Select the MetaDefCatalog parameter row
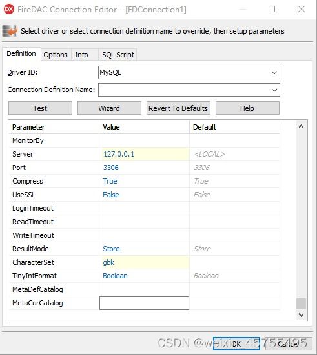This screenshot has width=317, height=355. [145, 289]
